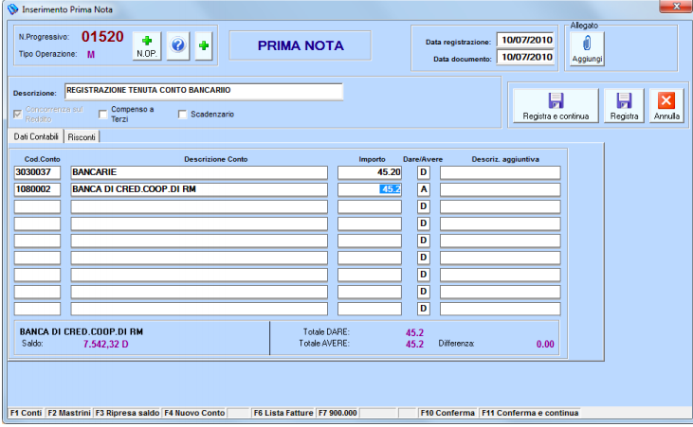This screenshot has height=427, width=693.
Task: Click the N.OP. green plus button
Action: [147, 46]
